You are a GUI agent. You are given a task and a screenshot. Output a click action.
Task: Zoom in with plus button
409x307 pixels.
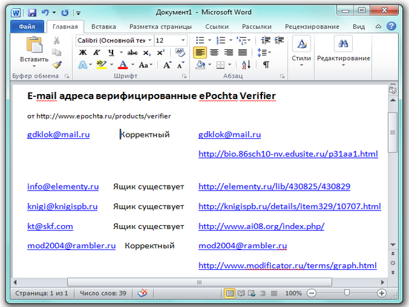pyautogui.click(x=382, y=293)
